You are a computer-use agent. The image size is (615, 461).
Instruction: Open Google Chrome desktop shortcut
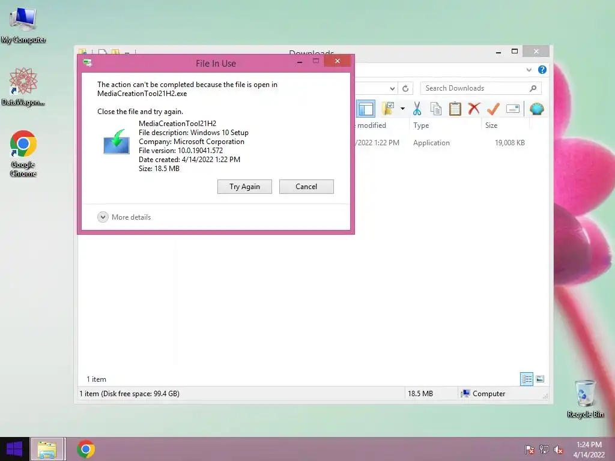23,154
